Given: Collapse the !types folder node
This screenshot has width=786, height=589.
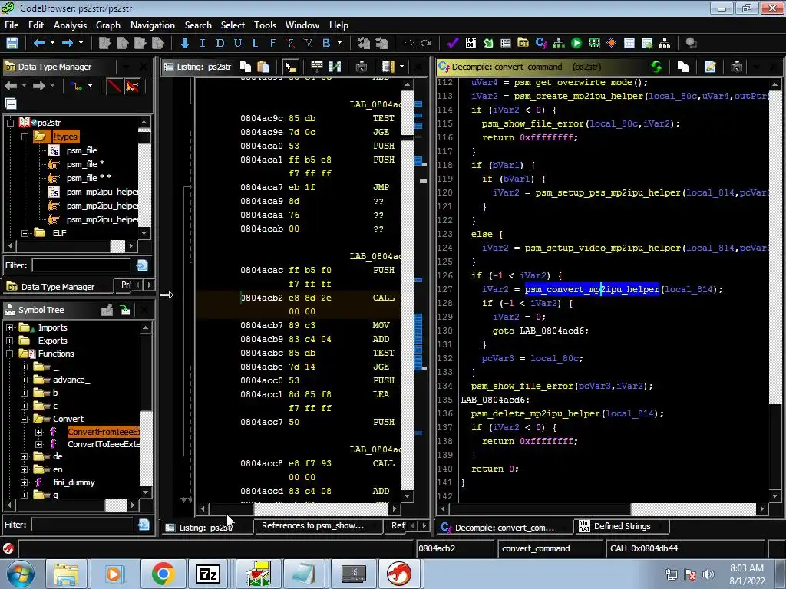Looking at the screenshot, I should tap(25, 137).
